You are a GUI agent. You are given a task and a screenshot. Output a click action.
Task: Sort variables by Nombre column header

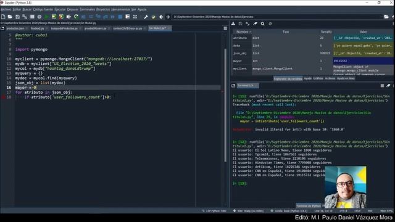point(242,32)
